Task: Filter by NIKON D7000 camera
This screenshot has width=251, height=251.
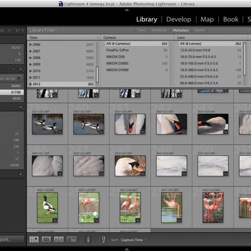Action: click(137, 70)
